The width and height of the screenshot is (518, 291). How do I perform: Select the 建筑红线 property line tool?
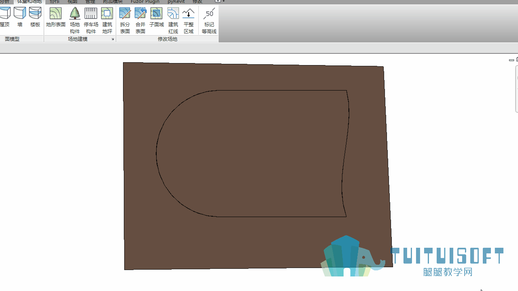click(173, 20)
